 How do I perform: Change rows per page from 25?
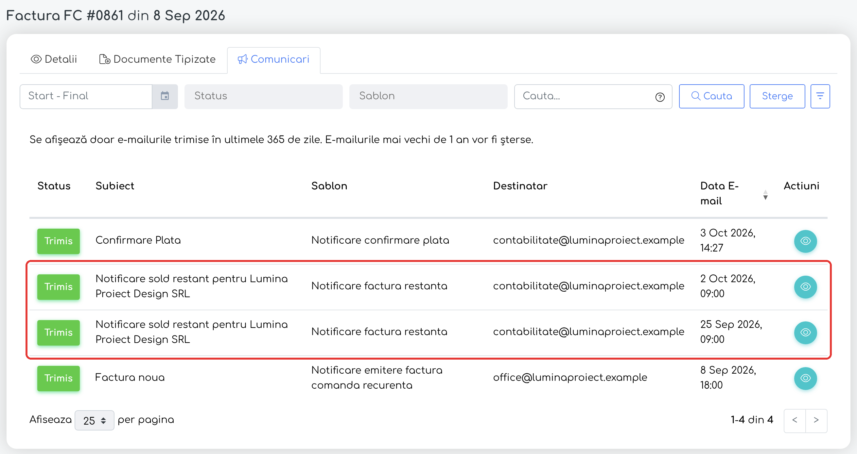(x=95, y=421)
